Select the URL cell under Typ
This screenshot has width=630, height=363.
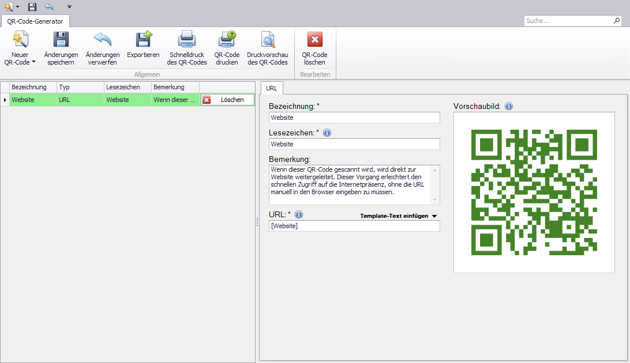(x=80, y=100)
